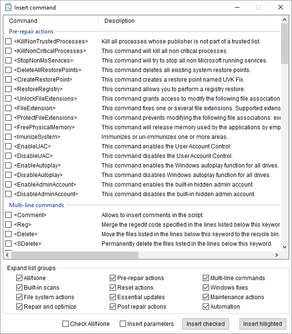The width and height of the screenshot is (292, 334).
Task: Tick the DeleteAllRestorePoints command checkbox
Action: pyautogui.click(x=9, y=70)
